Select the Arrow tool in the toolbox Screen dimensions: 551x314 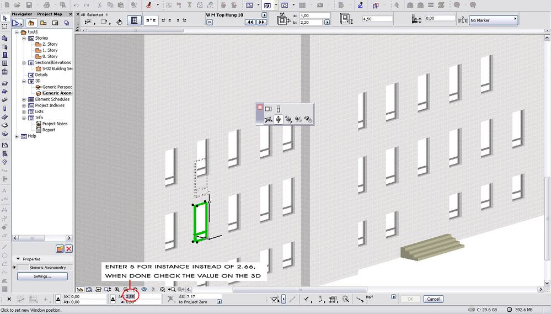point(4,18)
